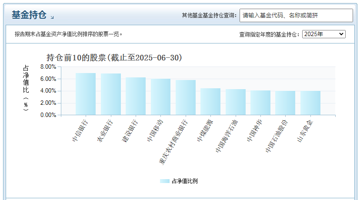This screenshot has height=200, width=360.
Task: Click the 中国移动 bar in chart
Action: (161, 97)
